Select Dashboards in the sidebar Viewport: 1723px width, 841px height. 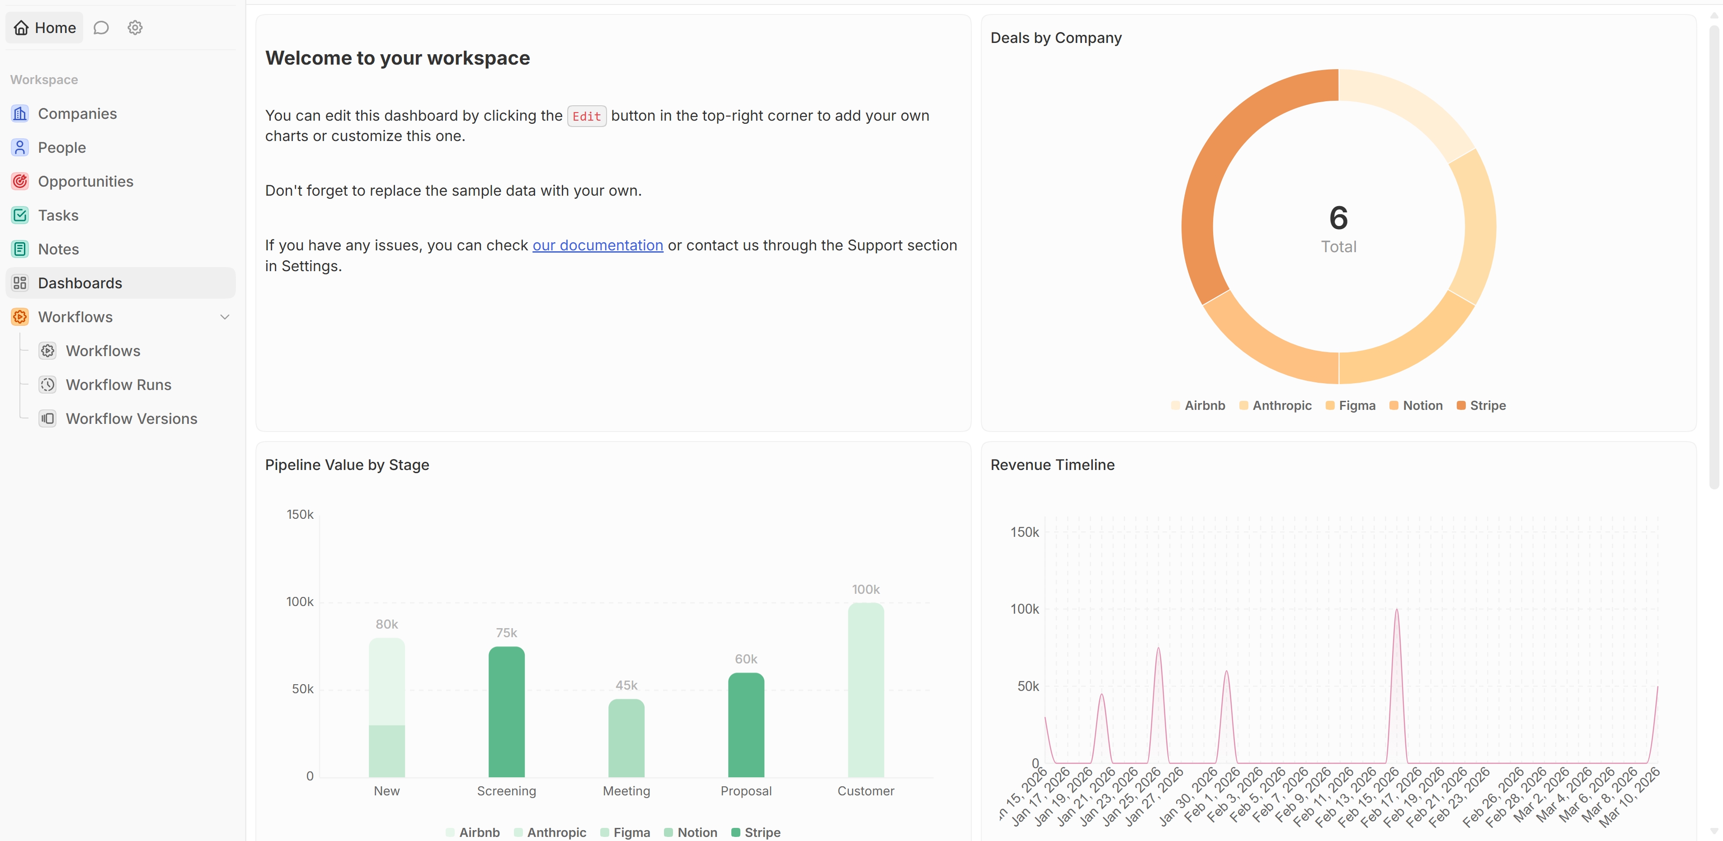coord(120,283)
